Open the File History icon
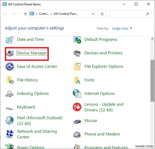The width and height of the screenshot is (155, 149). point(10,80)
